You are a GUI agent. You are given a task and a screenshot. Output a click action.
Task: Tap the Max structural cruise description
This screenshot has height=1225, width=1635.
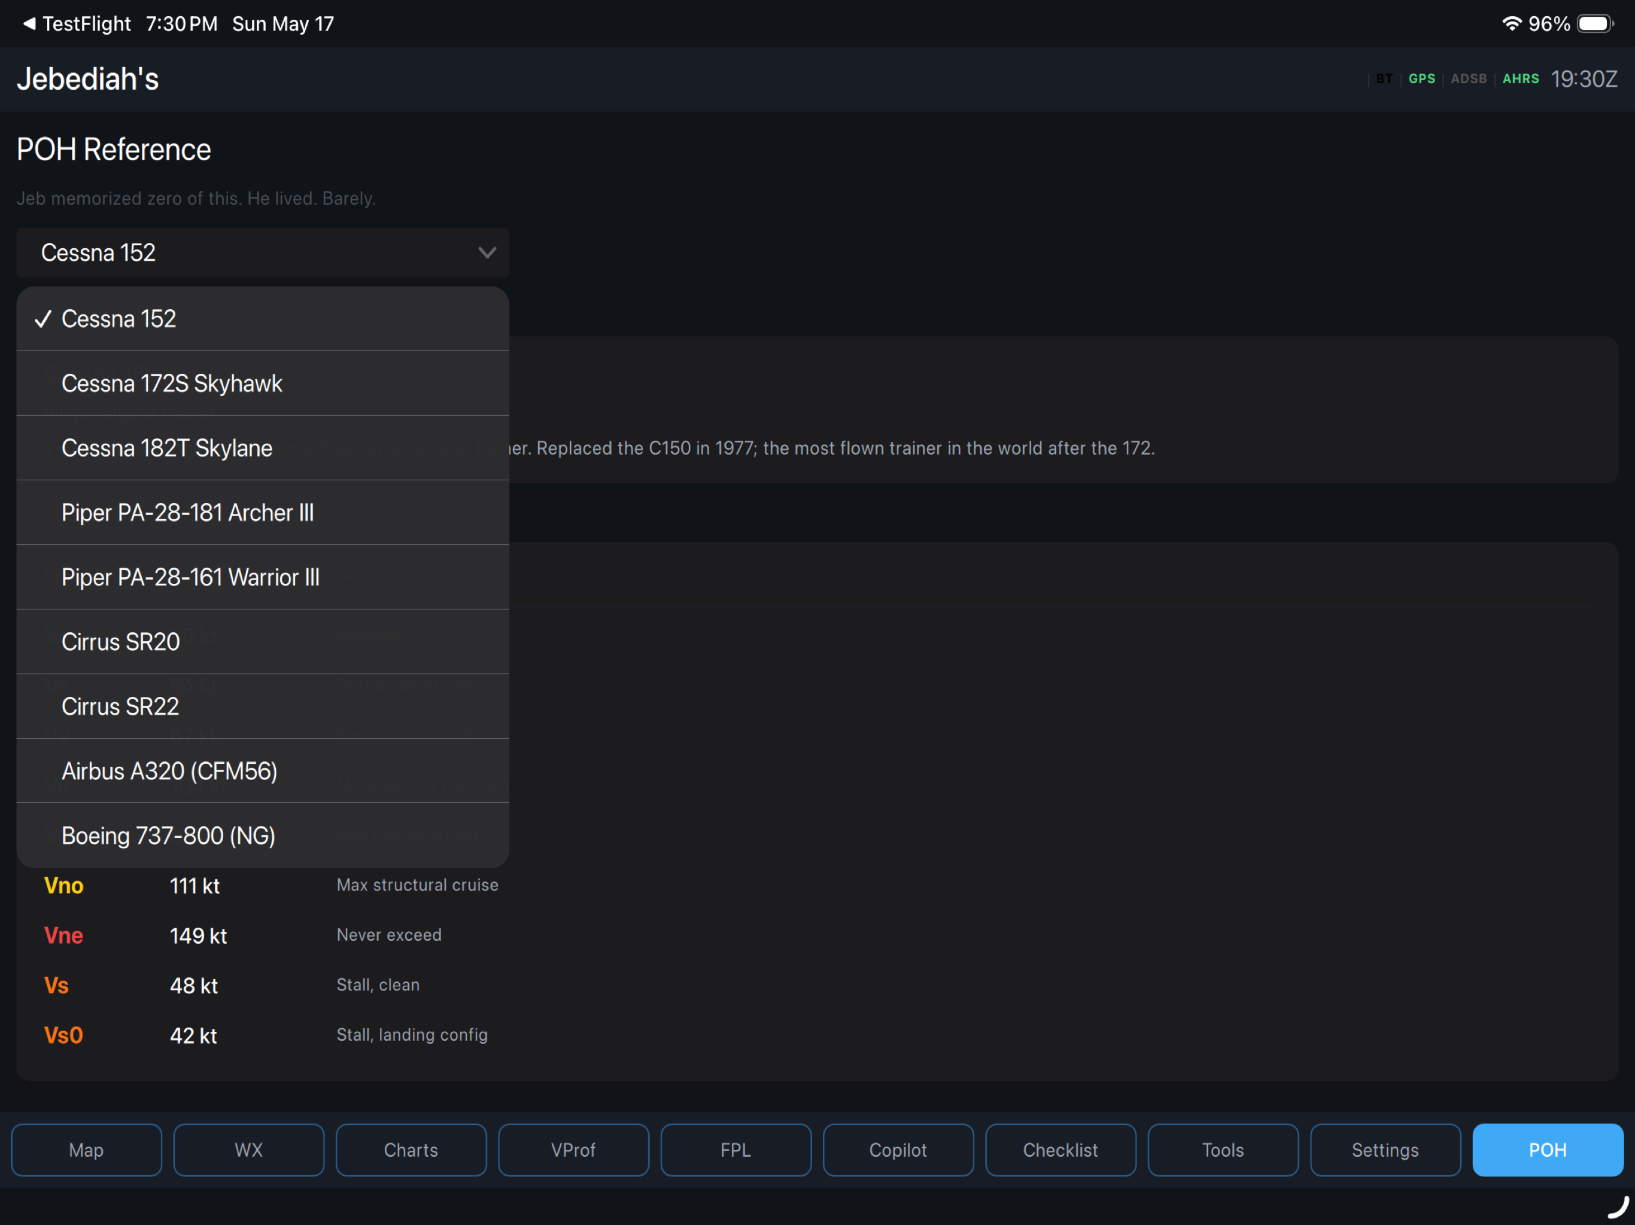[418, 885]
